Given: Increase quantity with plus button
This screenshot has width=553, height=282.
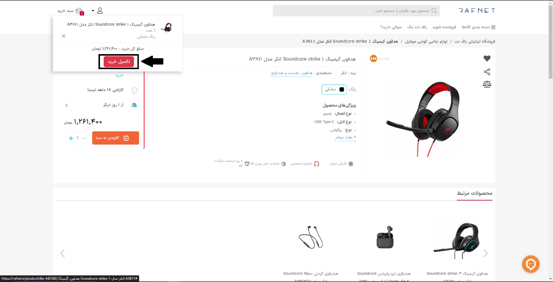Looking at the screenshot, I should (x=71, y=138).
